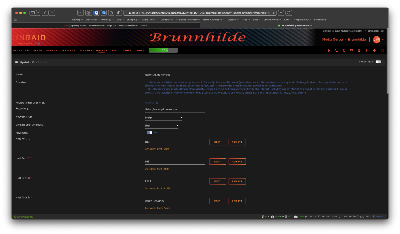Image resolution: width=400 pixels, height=234 pixels.
Task: Click the 67% progress bar
Action: coord(163,50)
